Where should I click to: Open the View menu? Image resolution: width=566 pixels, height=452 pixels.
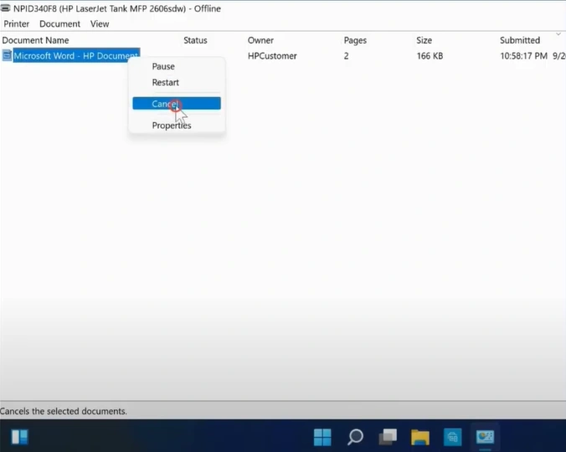[100, 24]
